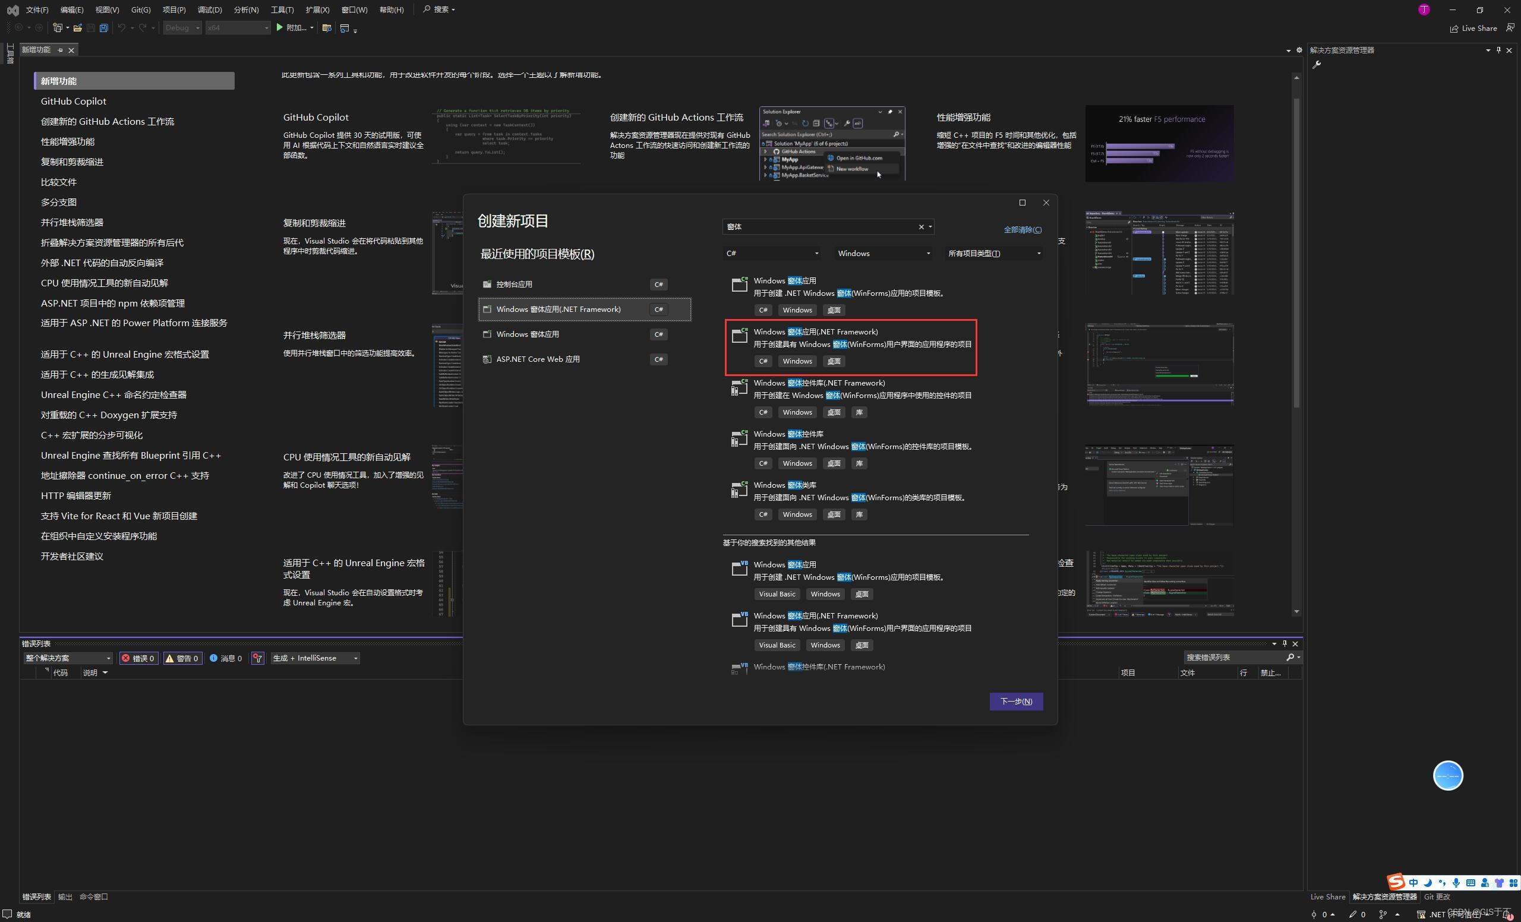Switch to the 输出 tab at bottom
The width and height of the screenshot is (1521, 922).
(65, 897)
